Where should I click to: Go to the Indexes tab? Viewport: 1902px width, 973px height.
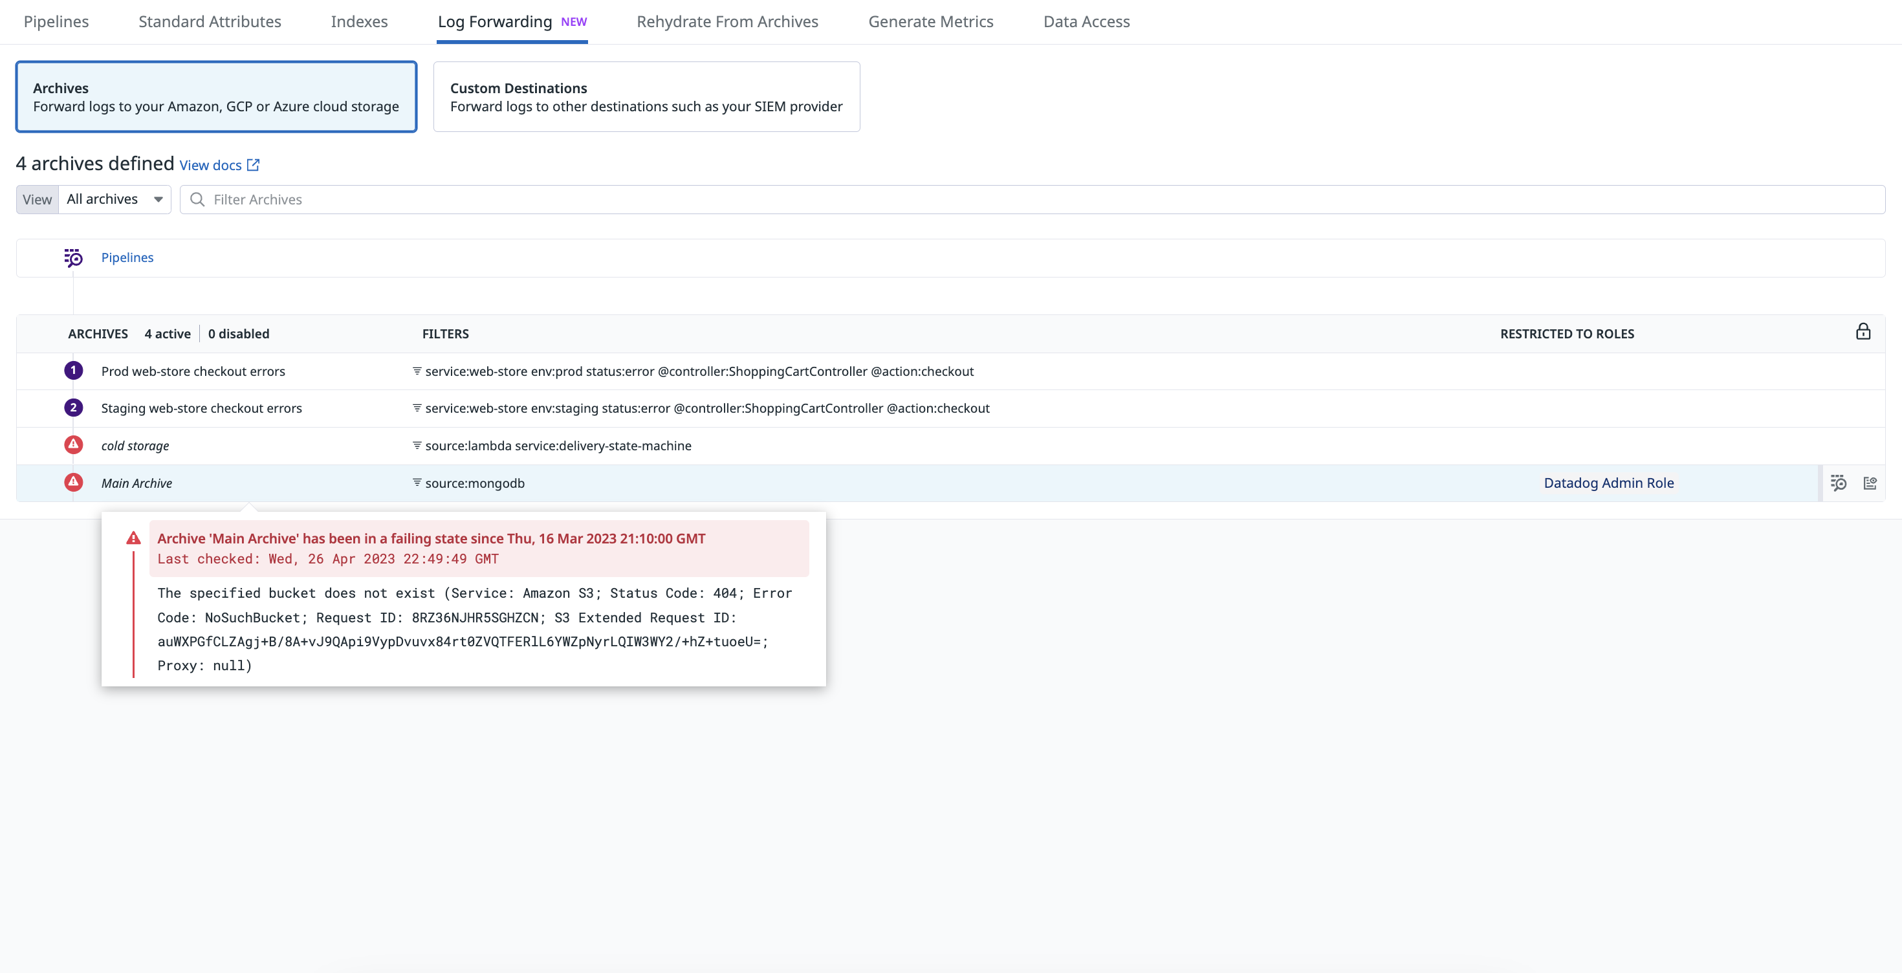(359, 21)
